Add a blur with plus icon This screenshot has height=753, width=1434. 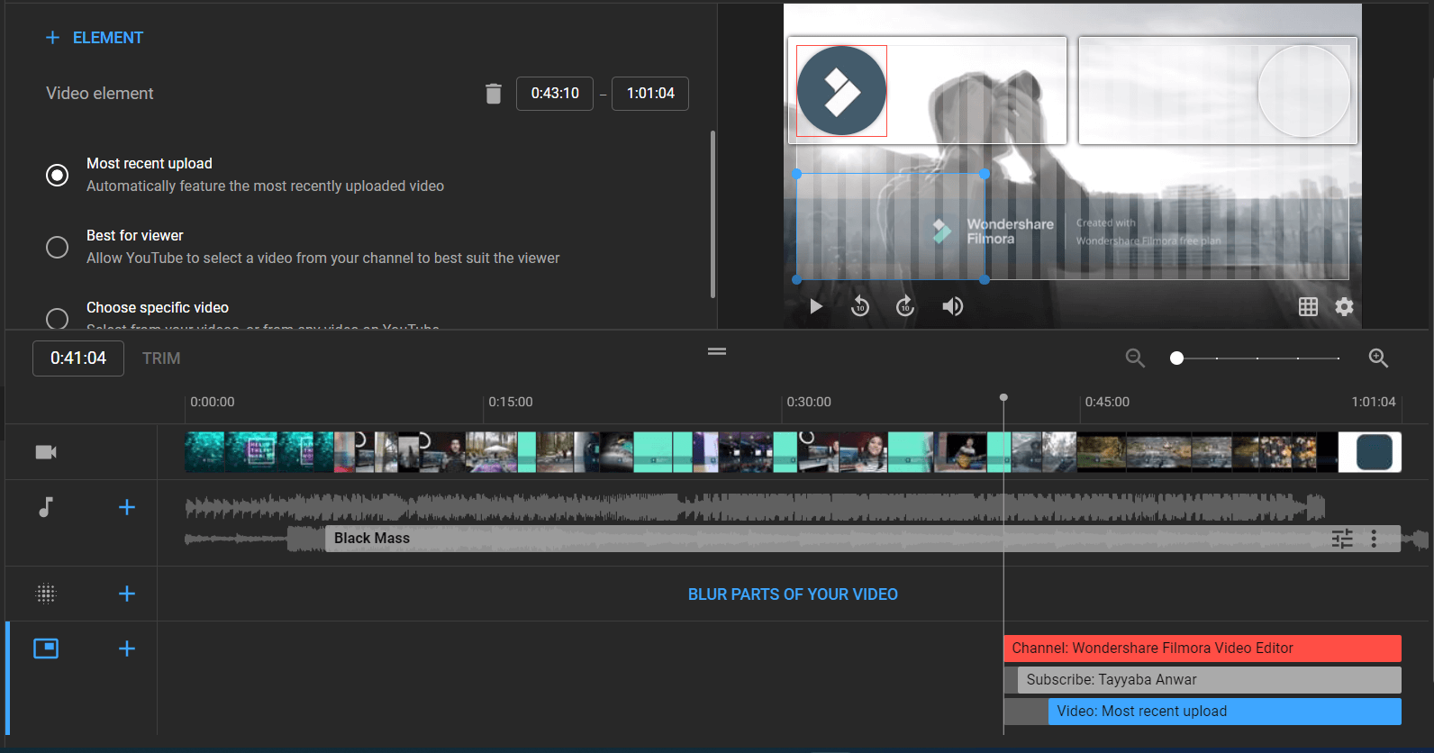tap(127, 594)
